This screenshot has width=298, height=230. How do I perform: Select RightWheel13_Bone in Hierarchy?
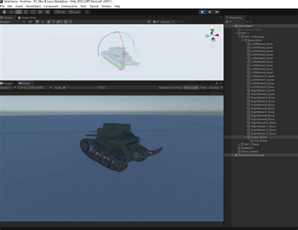[x=263, y=134]
